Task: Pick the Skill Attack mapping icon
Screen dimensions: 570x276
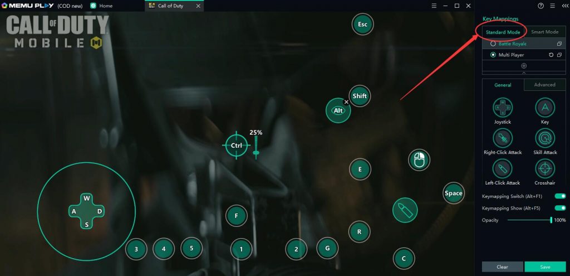Action: click(x=544, y=138)
